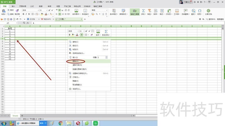This screenshot has width=225, height=126.
Task: Decrease font size with ribbon A- icon
Action: click(52, 10)
